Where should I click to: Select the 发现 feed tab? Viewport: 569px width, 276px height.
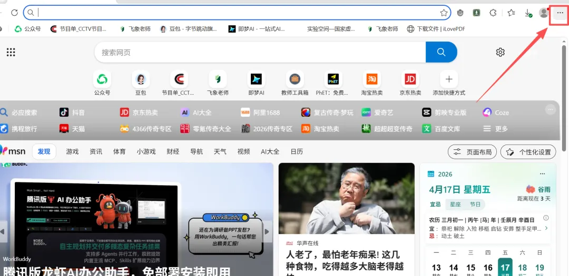[x=44, y=151]
